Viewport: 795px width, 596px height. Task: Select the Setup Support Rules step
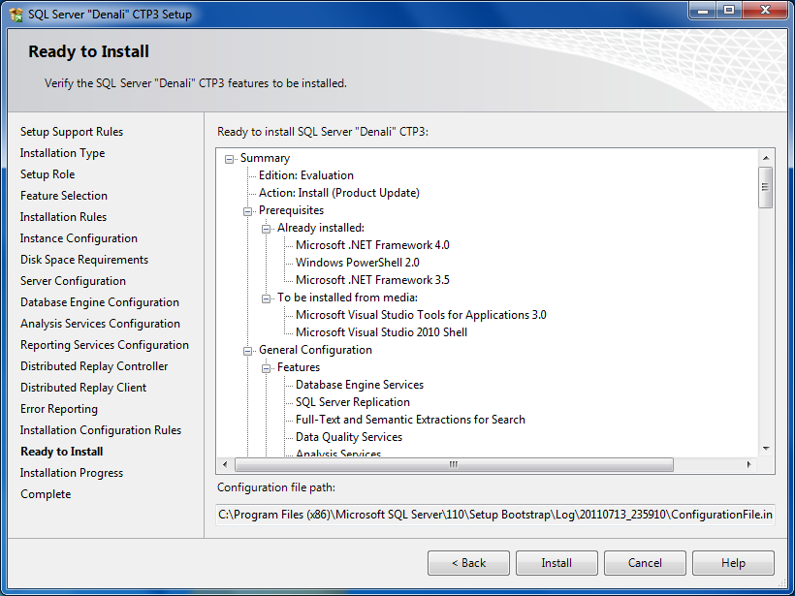click(x=72, y=132)
